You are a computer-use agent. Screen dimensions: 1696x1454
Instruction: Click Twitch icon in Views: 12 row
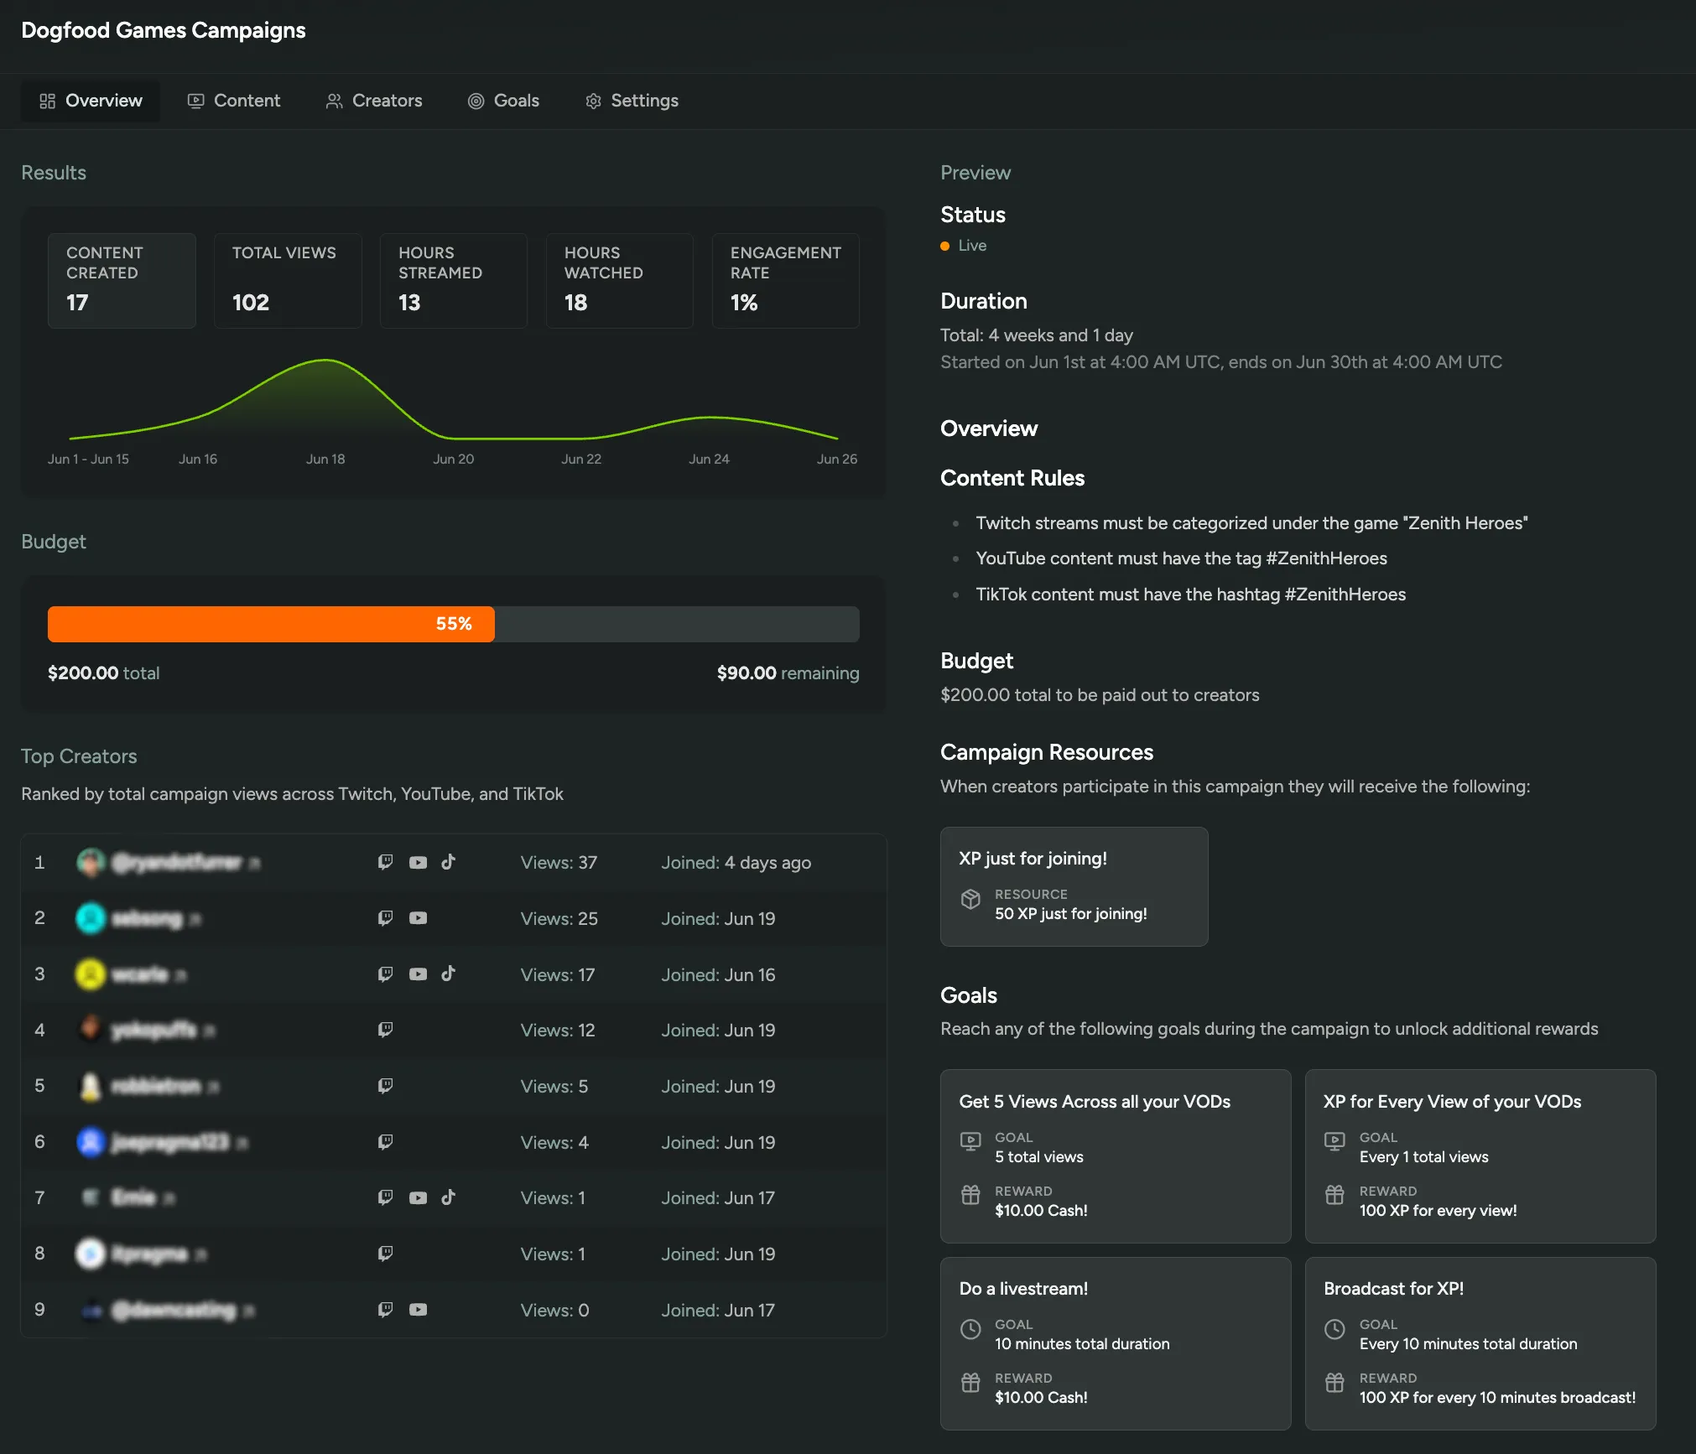tap(385, 1030)
